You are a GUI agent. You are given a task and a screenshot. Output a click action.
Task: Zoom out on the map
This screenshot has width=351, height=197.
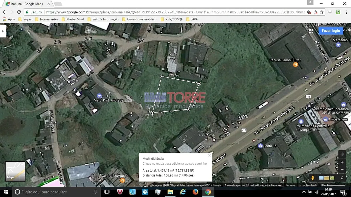click(x=342, y=169)
